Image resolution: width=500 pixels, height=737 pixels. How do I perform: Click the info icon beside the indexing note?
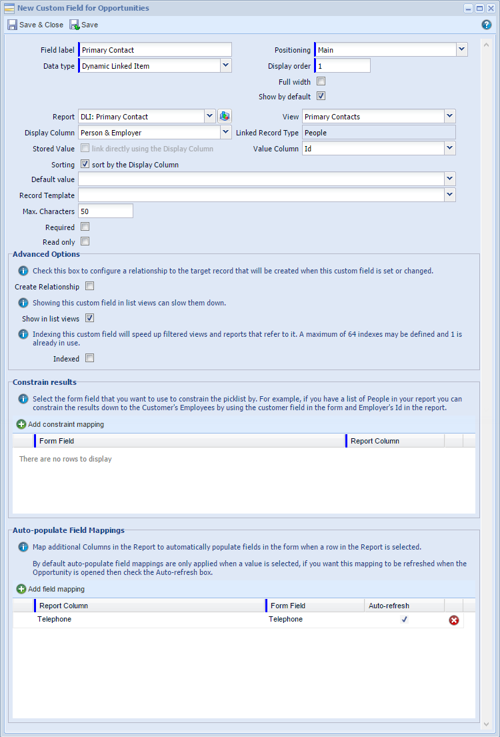(23, 334)
